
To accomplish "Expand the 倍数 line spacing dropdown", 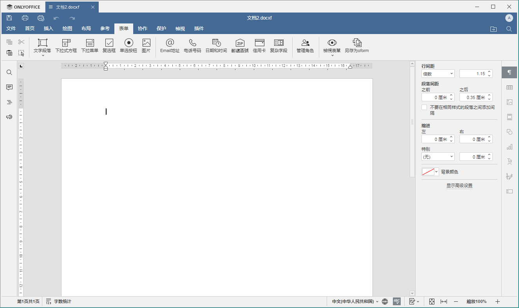I will pos(438,74).
